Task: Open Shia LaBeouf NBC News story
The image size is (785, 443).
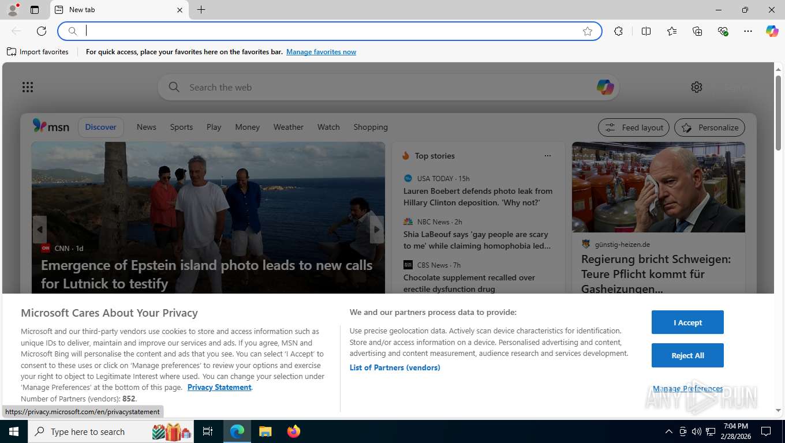Action: [x=477, y=240]
